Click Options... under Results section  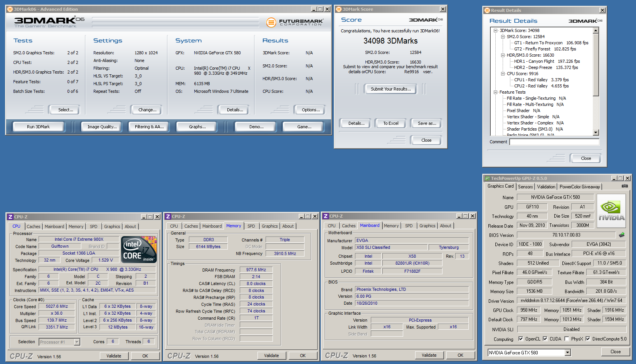pos(311,110)
